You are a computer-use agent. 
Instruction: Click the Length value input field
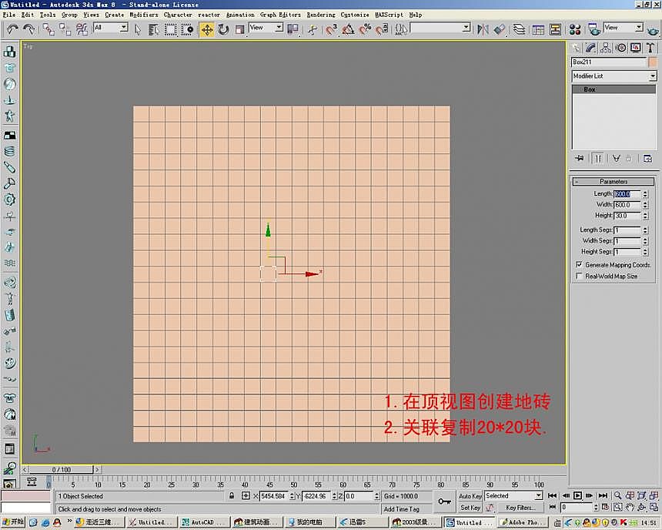click(x=626, y=194)
